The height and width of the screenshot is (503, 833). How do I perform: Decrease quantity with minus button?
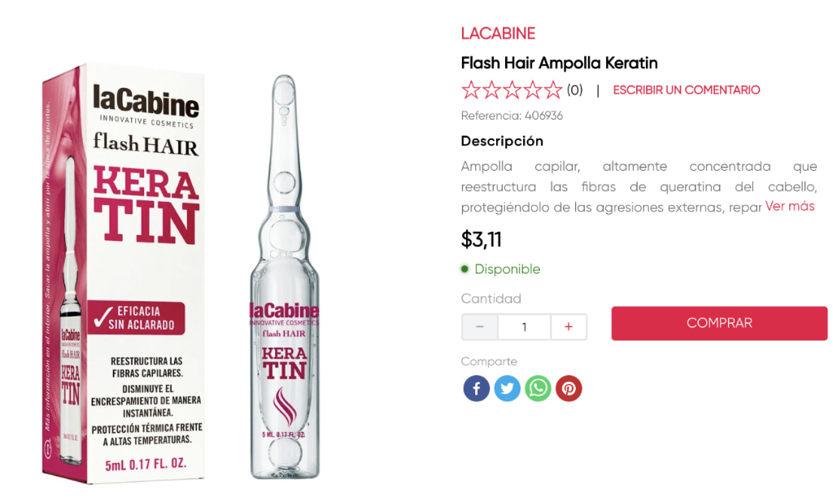click(x=480, y=326)
